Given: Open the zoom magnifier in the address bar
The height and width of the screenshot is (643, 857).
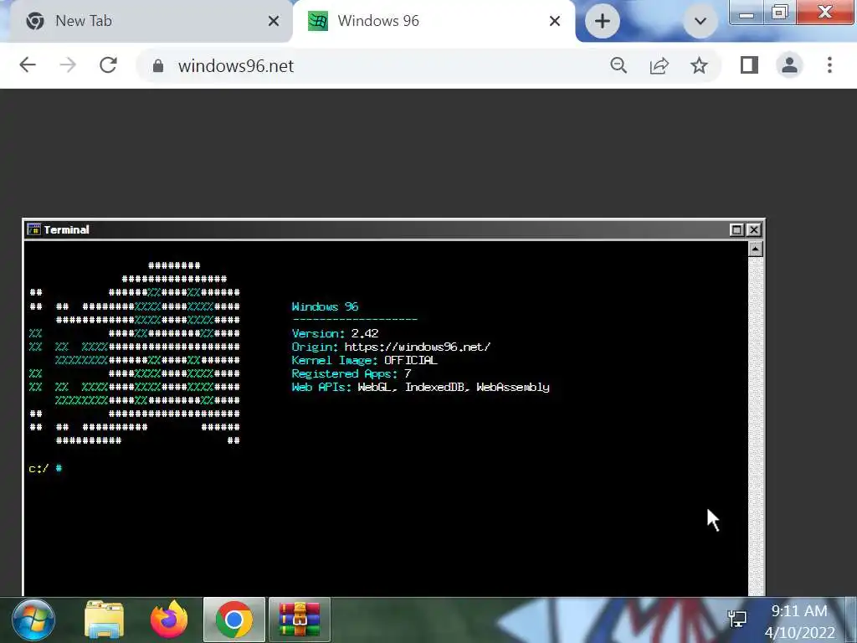Looking at the screenshot, I should (618, 65).
